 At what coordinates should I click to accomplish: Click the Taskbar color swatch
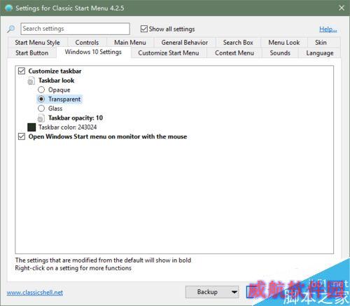31,127
